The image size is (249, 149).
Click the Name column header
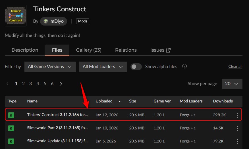[x=32, y=101]
